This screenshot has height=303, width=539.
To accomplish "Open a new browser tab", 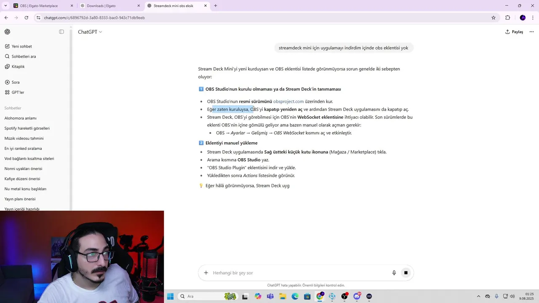I will point(216,6).
